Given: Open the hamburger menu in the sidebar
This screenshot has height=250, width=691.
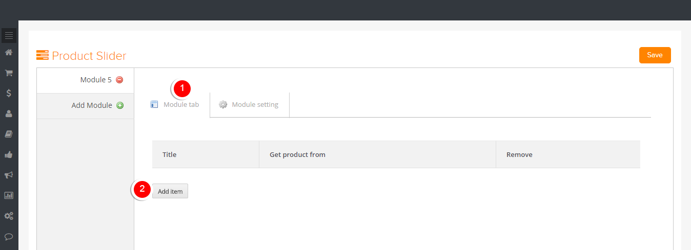Looking at the screenshot, I should 9,35.
